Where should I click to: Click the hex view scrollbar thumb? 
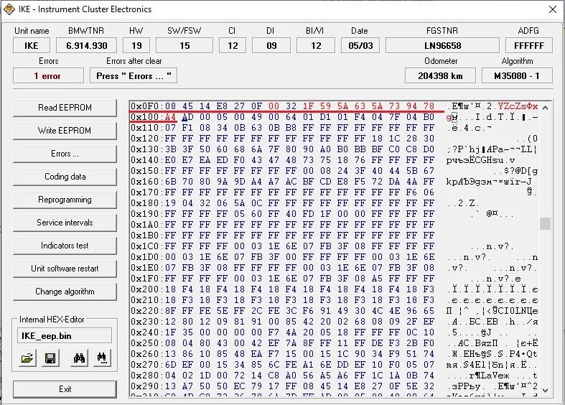(545, 223)
